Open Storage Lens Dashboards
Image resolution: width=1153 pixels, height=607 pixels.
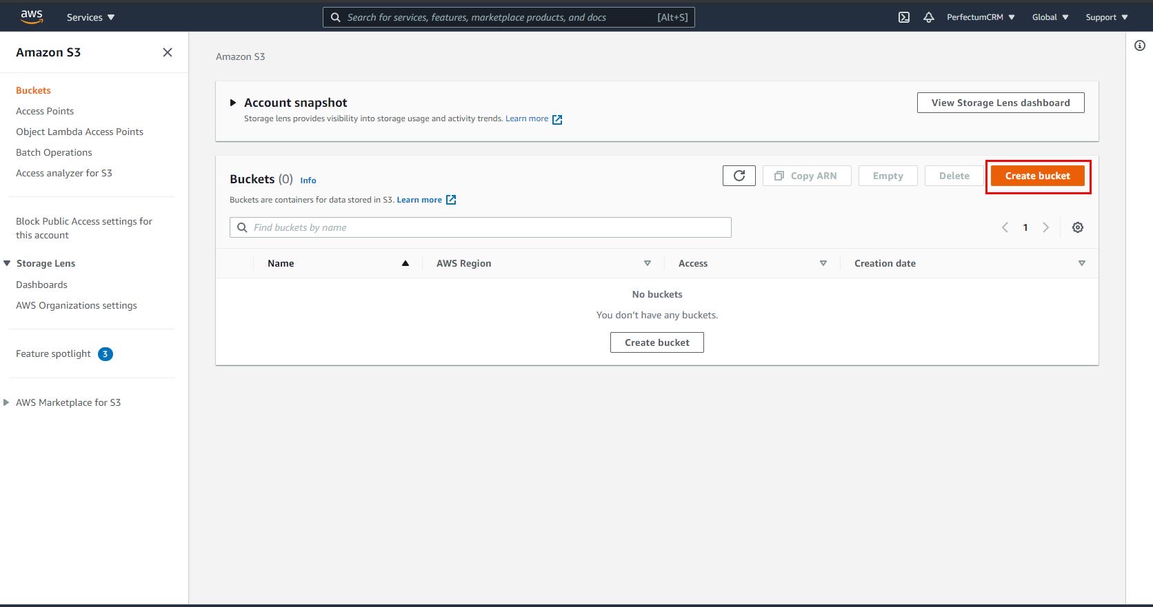pyautogui.click(x=41, y=285)
